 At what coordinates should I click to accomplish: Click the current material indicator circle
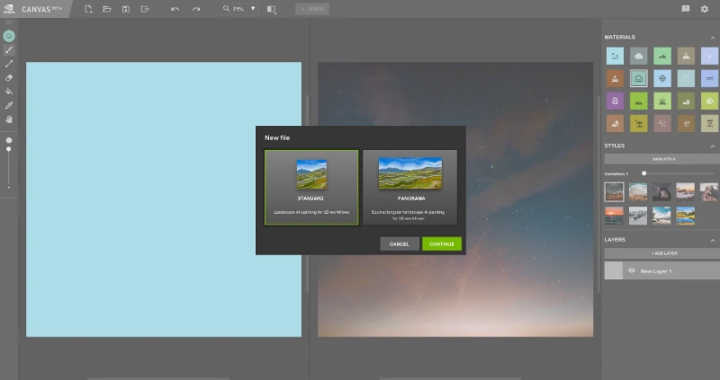9,36
